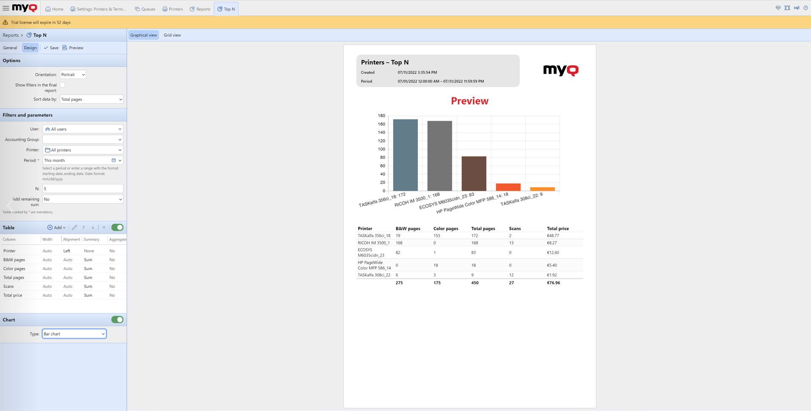The image size is (811, 411).
Task: Select the Design tab
Action: tap(30, 48)
